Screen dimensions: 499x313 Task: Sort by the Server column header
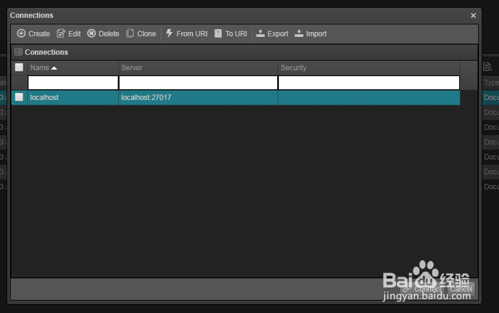click(x=198, y=67)
